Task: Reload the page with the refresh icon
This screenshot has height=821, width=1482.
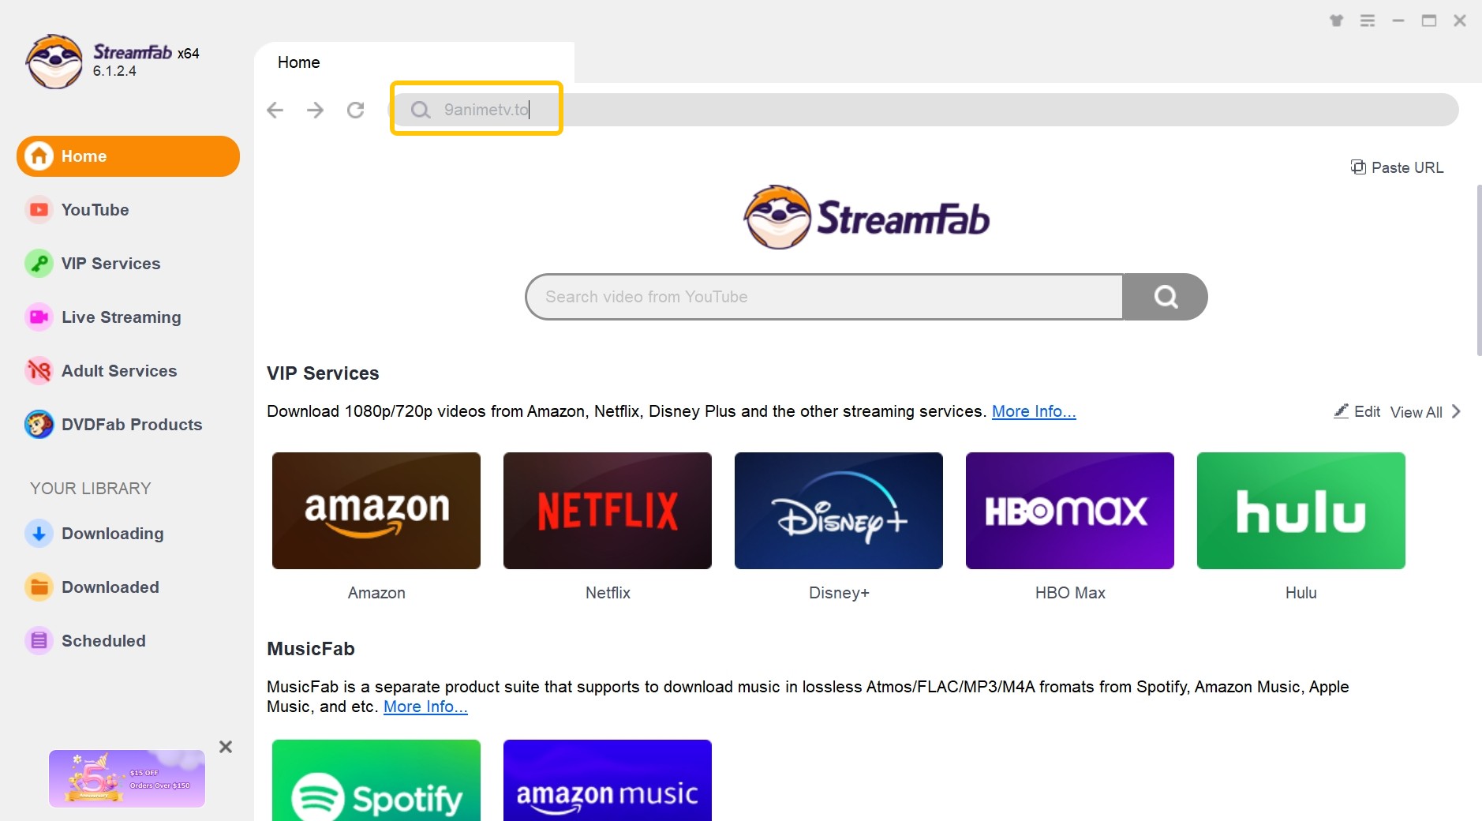Action: pos(356,110)
